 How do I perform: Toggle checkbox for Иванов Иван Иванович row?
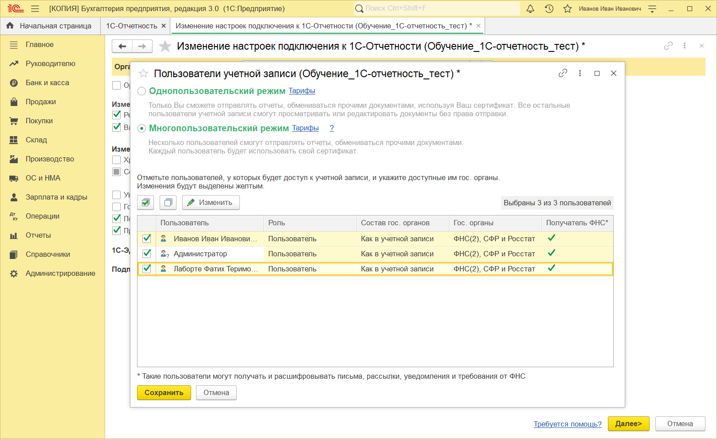pyautogui.click(x=147, y=239)
